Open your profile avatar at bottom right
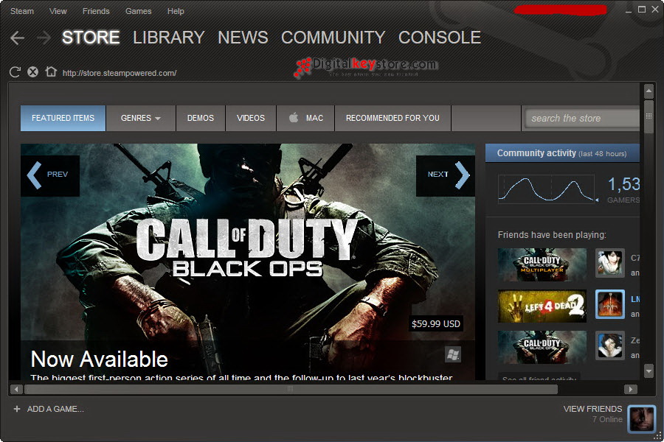The image size is (664, 442). pyautogui.click(x=641, y=418)
